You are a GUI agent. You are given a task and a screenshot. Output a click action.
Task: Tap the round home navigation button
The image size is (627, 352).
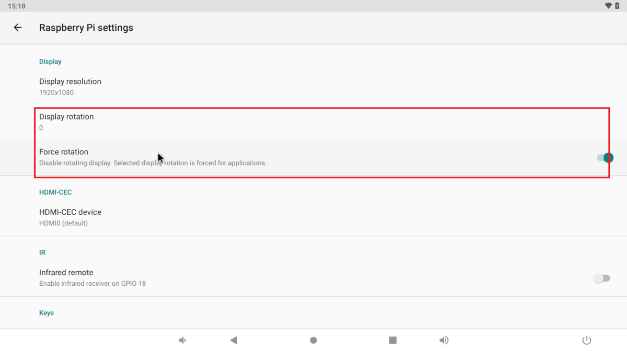pyautogui.click(x=313, y=341)
